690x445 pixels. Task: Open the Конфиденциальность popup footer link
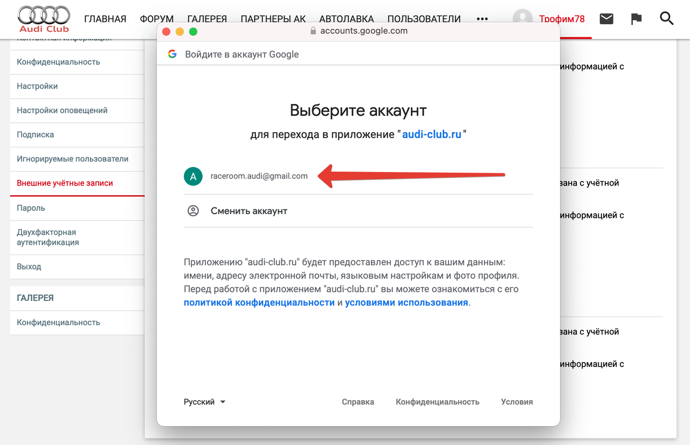pos(438,402)
